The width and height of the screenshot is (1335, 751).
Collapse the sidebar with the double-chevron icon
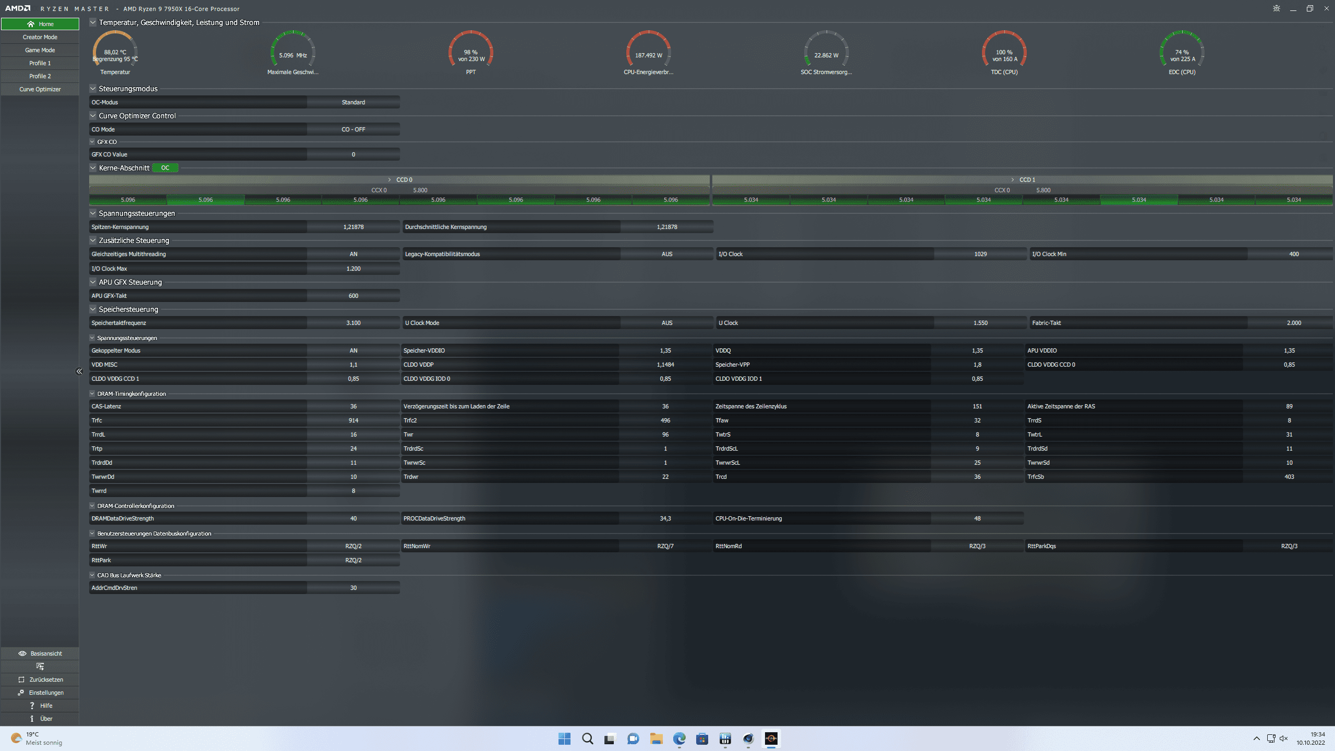tap(79, 371)
